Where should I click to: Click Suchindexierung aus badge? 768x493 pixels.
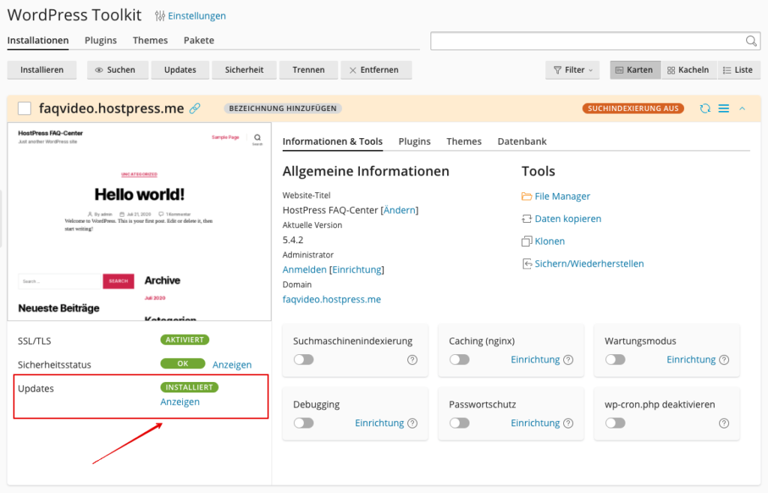pos(633,108)
